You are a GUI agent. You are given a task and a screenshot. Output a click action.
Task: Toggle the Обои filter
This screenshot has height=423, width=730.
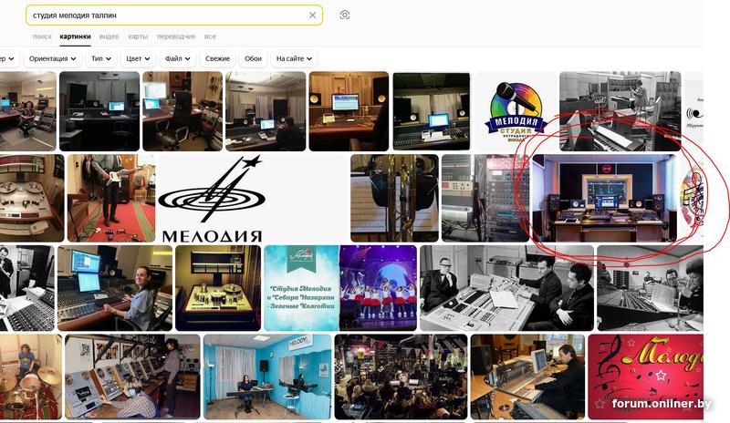[253, 58]
